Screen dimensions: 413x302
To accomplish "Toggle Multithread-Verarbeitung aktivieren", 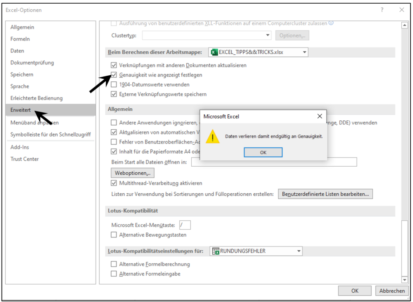I will tap(114, 183).
